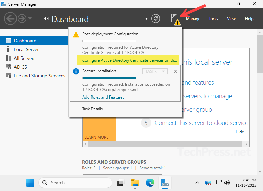
Task: Click Configure Active Directory Certificate Services link
Action: pos(130,60)
